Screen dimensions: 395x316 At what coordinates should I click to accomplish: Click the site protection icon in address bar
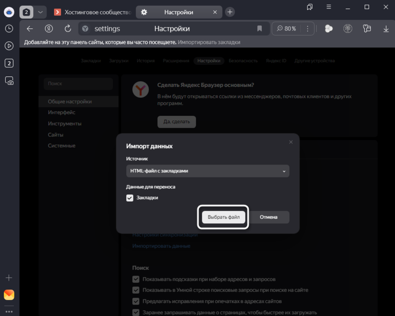(x=85, y=28)
